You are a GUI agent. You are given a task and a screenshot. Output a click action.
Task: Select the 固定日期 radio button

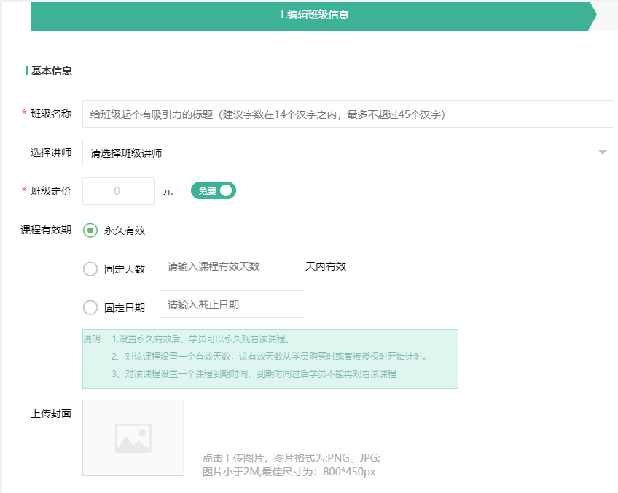click(90, 308)
